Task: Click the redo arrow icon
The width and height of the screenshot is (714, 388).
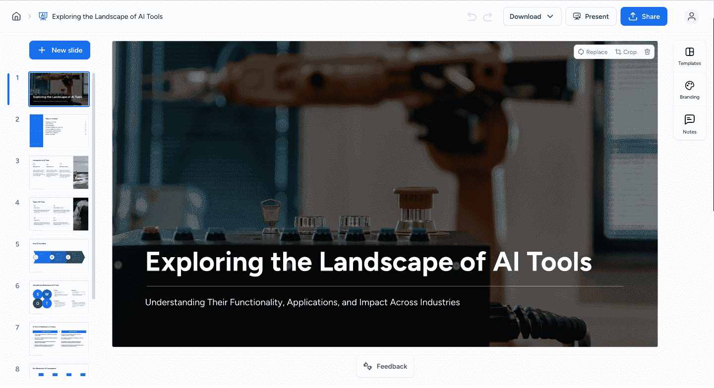Action: coord(487,16)
